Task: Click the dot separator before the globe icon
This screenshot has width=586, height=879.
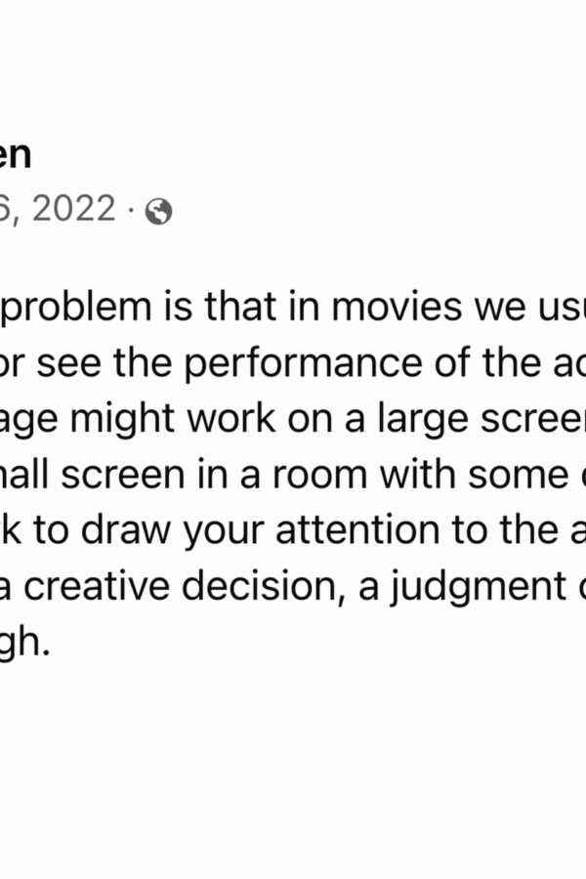Action: (x=131, y=211)
